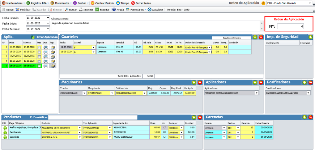Click report icon for application 2
315x151 pixels.
point(53,52)
